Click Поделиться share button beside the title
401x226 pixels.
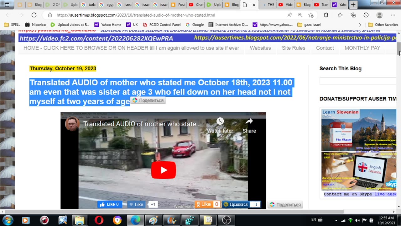[x=148, y=100]
